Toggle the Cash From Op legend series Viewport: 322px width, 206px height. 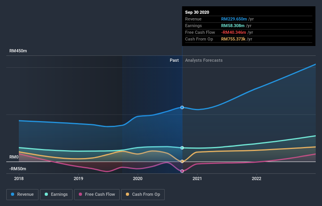[143, 195]
